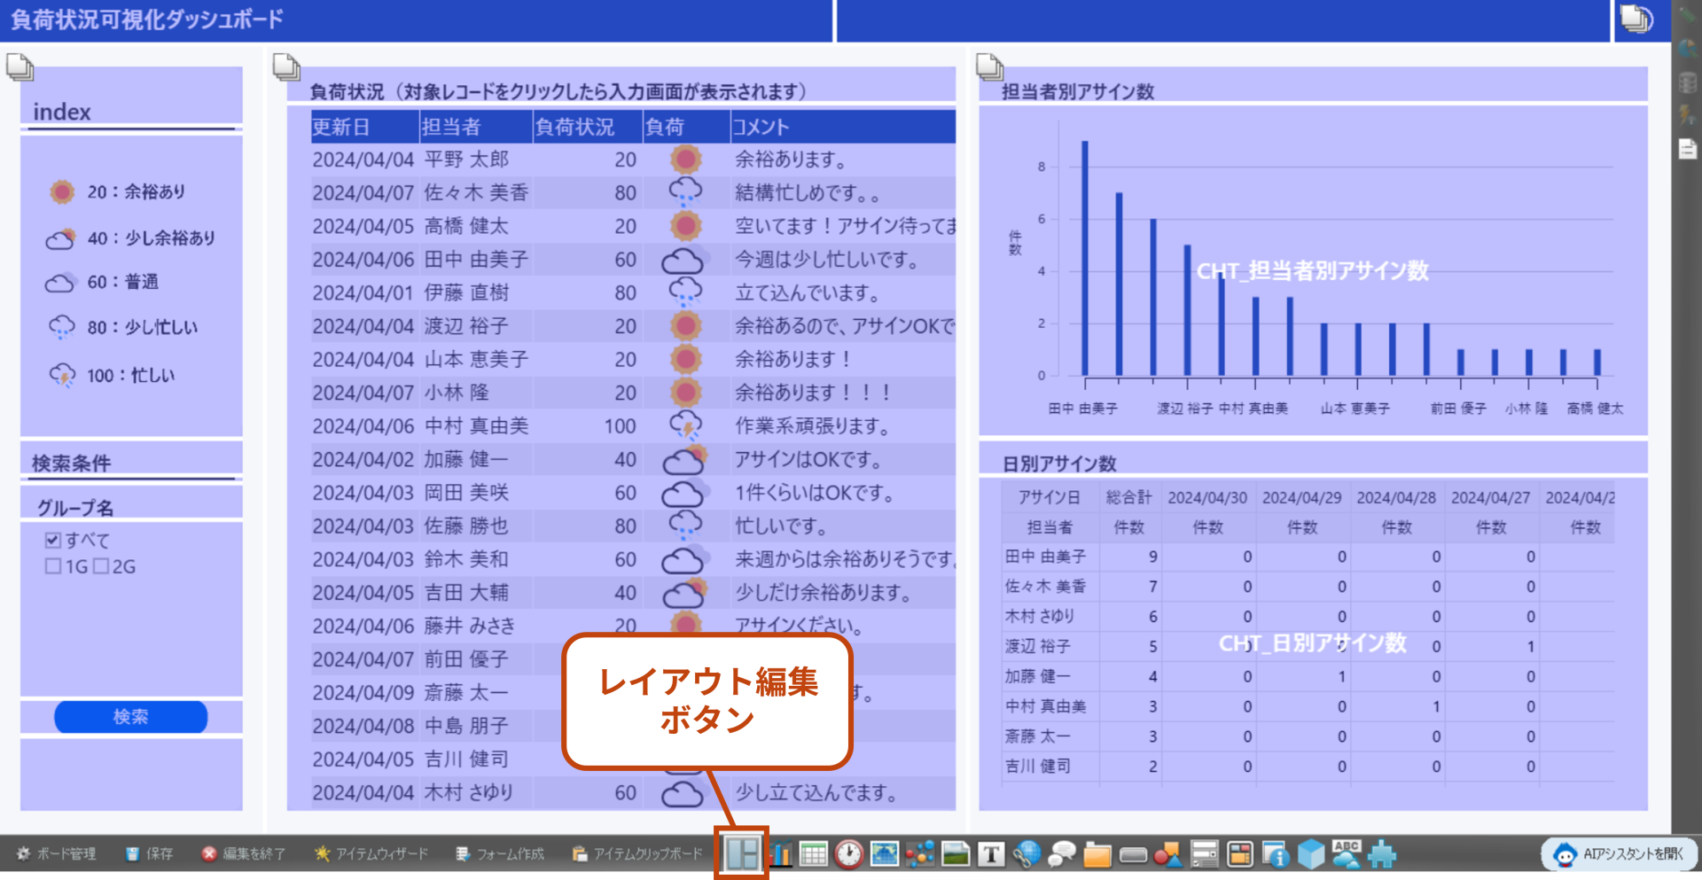Click the 総合計 column header
1702x880 pixels.
pyautogui.click(x=1128, y=498)
